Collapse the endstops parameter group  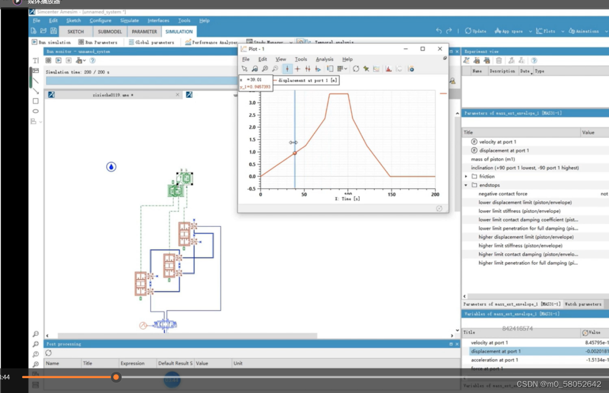tap(466, 185)
